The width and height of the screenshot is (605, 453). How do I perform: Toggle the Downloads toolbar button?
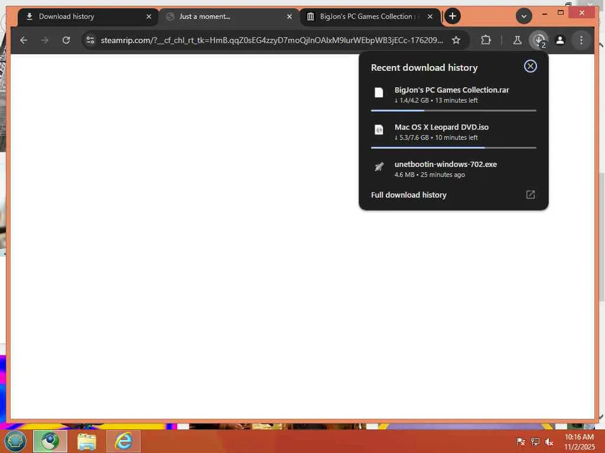pyautogui.click(x=539, y=40)
